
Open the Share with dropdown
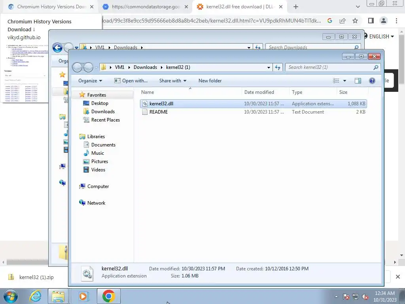click(x=172, y=81)
